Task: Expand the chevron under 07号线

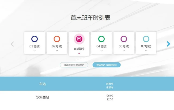Action: point(146,51)
